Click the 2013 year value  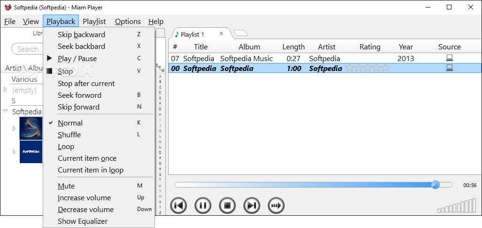tap(406, 58)
